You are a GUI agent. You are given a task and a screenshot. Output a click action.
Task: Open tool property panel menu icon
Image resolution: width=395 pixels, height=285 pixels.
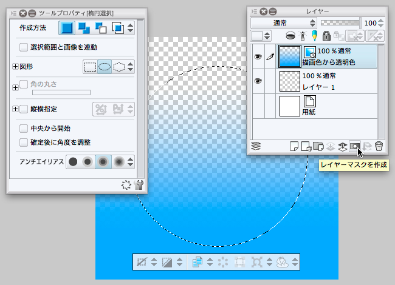click(x=13, y=13)
